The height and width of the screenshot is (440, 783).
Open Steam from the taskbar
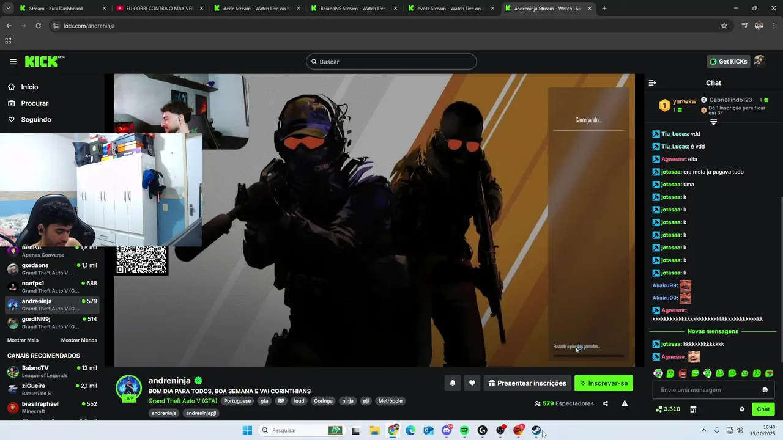pos(536,430)
